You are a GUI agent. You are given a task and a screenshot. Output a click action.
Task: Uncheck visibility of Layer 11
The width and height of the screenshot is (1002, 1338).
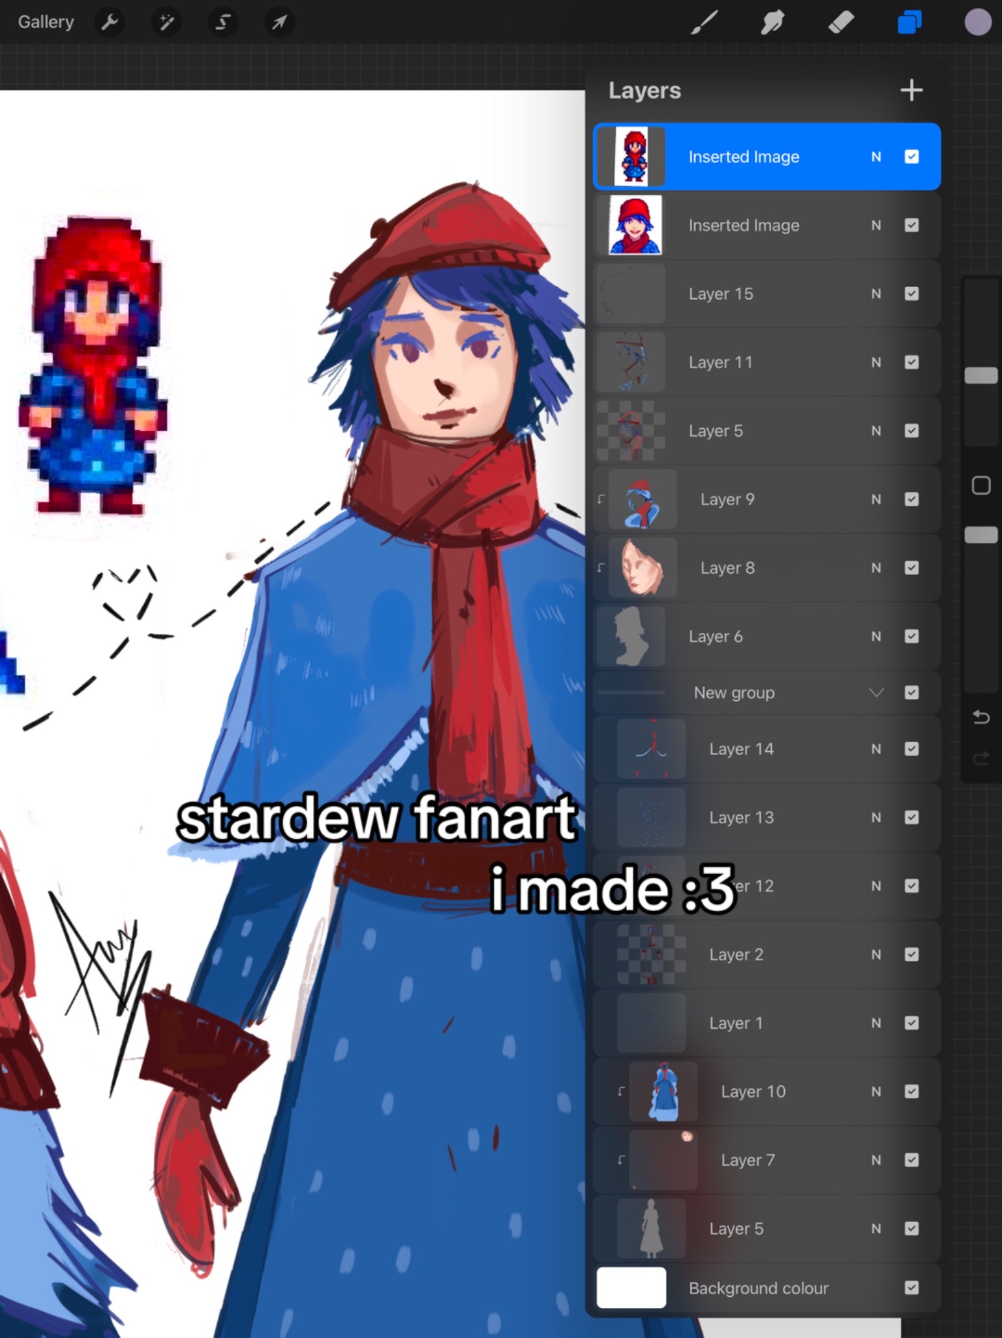tap(911, 362)
